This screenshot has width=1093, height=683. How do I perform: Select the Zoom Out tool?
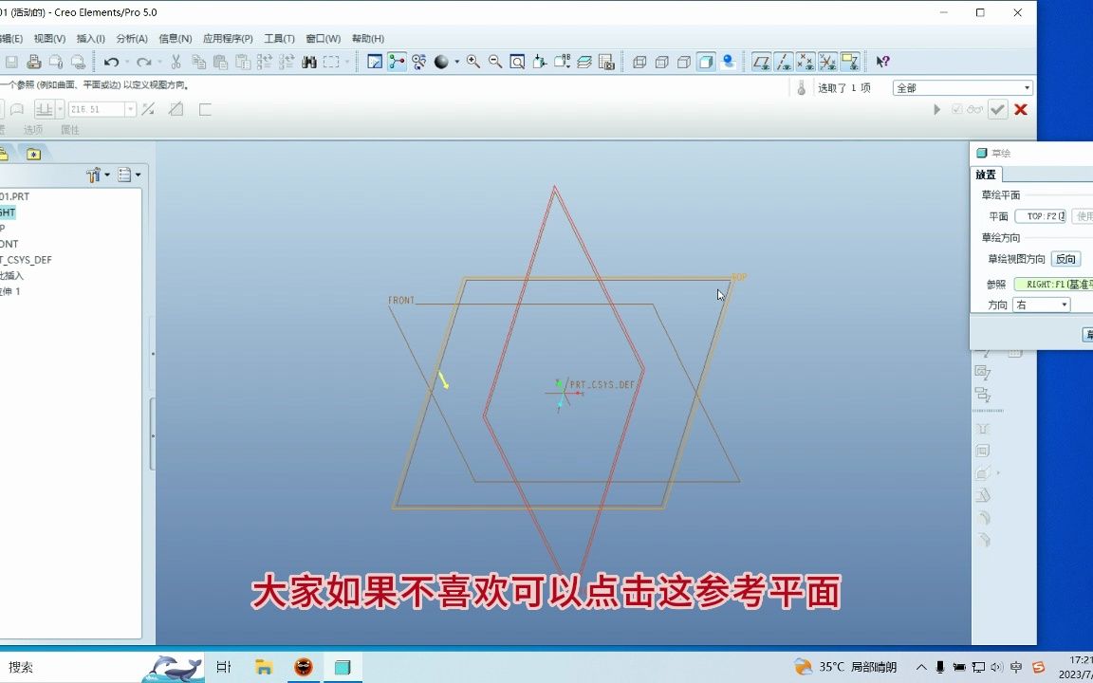[493, 62]
